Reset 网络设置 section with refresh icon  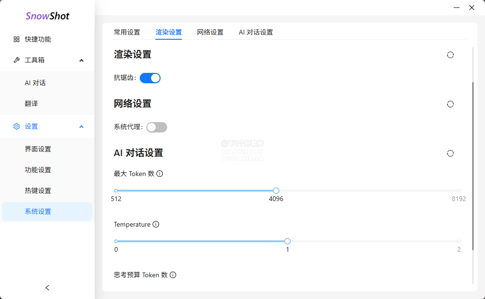[x=450, y=104]
